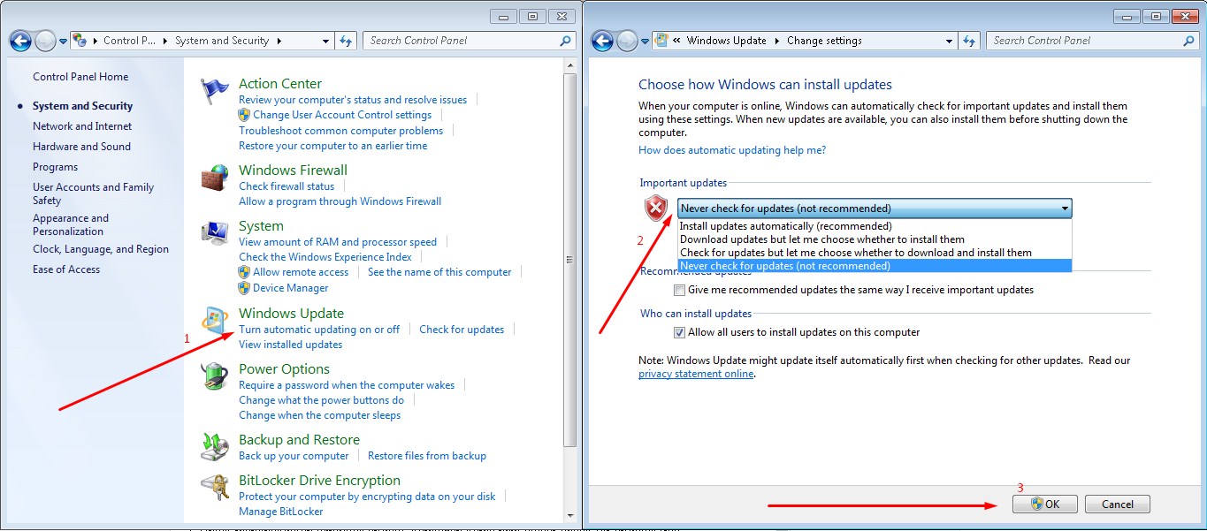Viewport: 1207px width, 531px height.
Task: Toggle Give me recommended updates checkbox
Action: [679, 290]
